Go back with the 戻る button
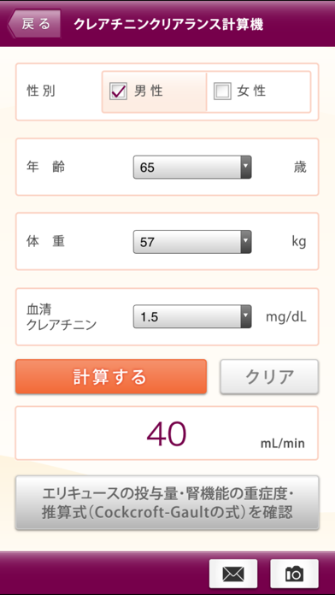 point(34,24)
